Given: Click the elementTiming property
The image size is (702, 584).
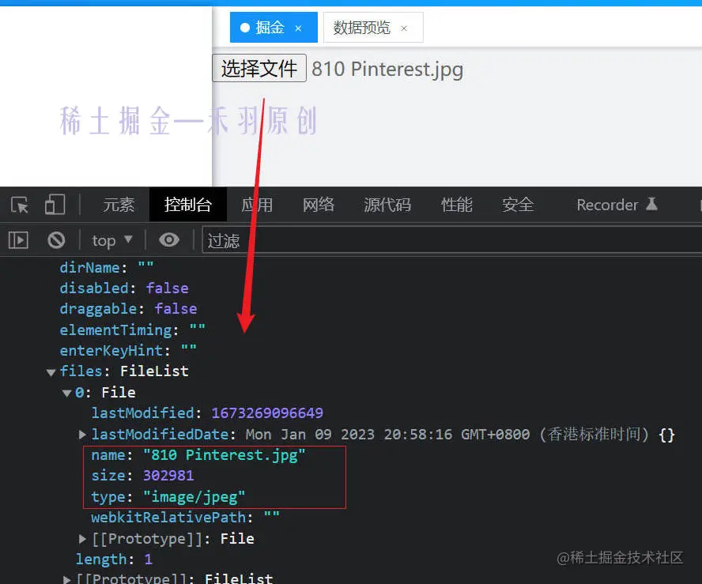Looking at the screenshot, I should coord(133,330).
